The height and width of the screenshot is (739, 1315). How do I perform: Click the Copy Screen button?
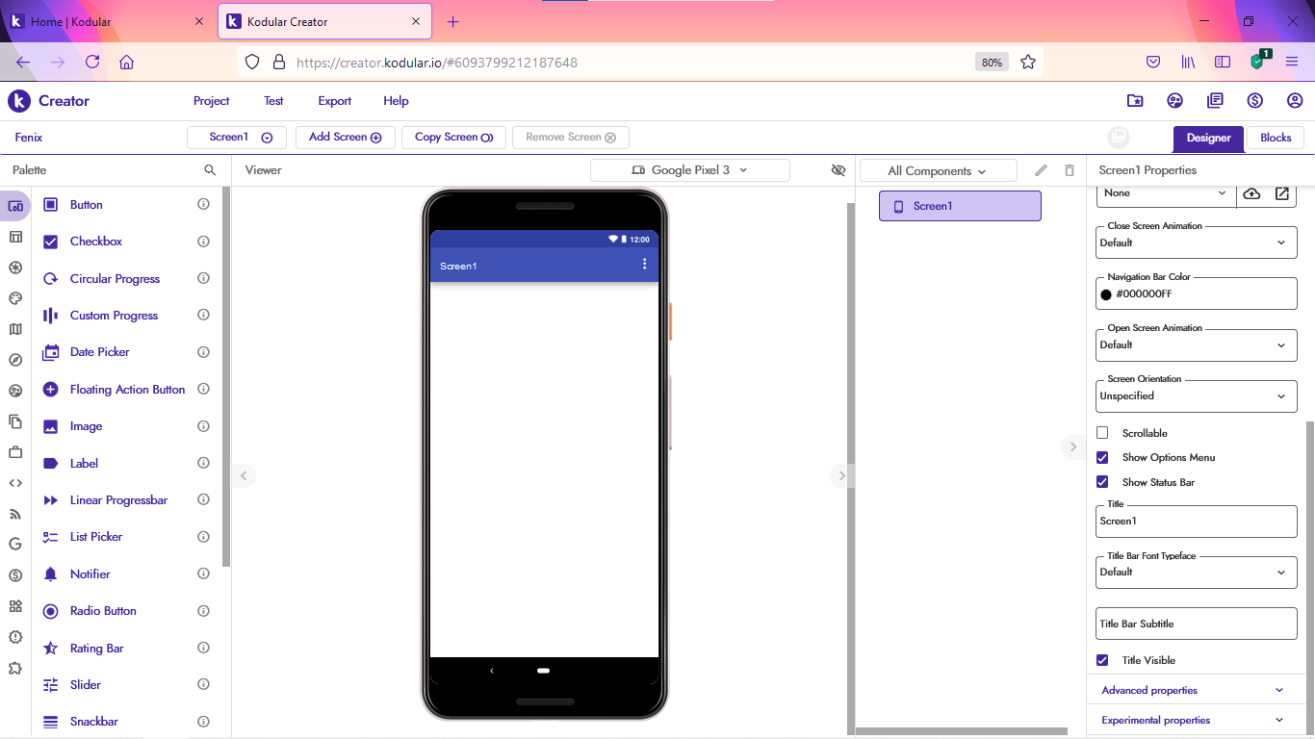[453, 138]
